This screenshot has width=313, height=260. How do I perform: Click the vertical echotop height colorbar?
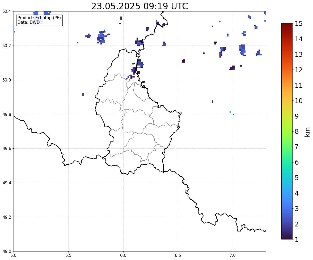(287, 131)
